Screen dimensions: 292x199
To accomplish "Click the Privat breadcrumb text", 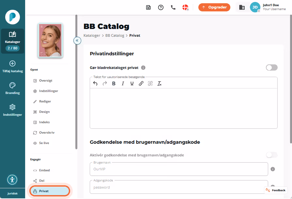I will click(x=135, y=35).
